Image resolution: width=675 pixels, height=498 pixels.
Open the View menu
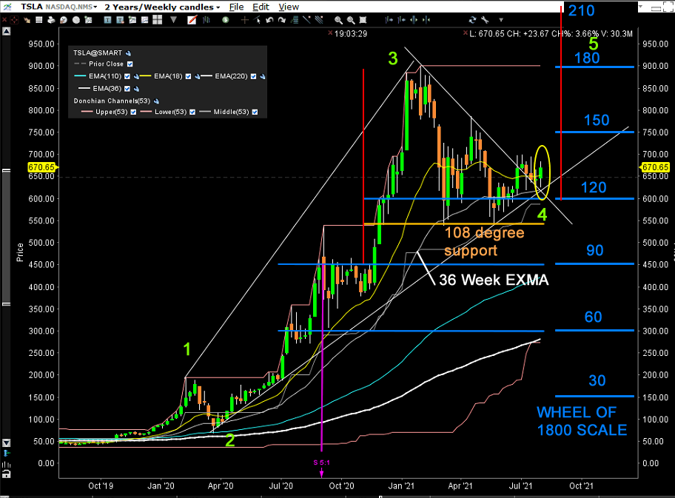tap(289, 7)
